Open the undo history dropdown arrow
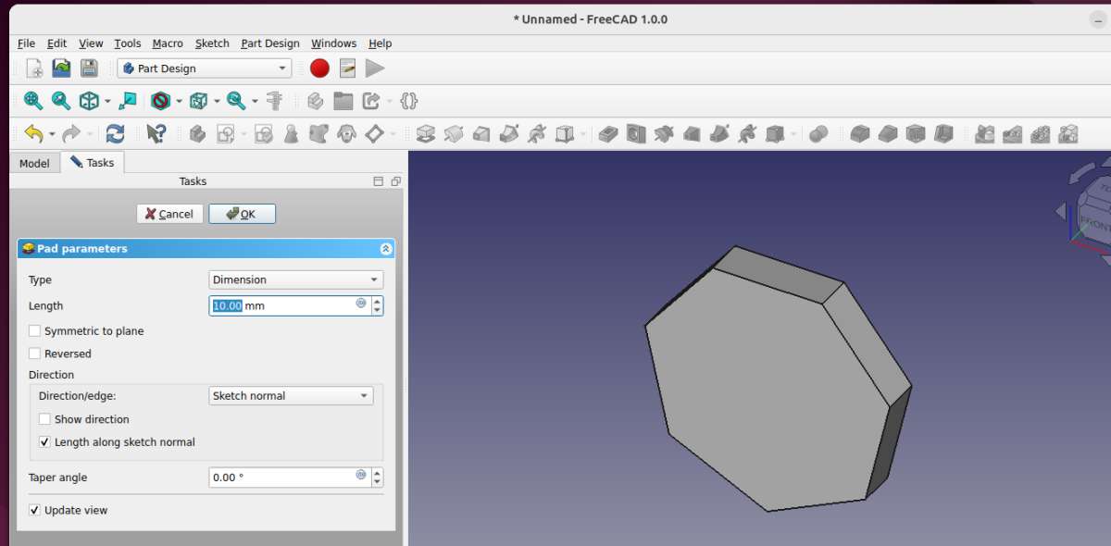 click(52, 134)
